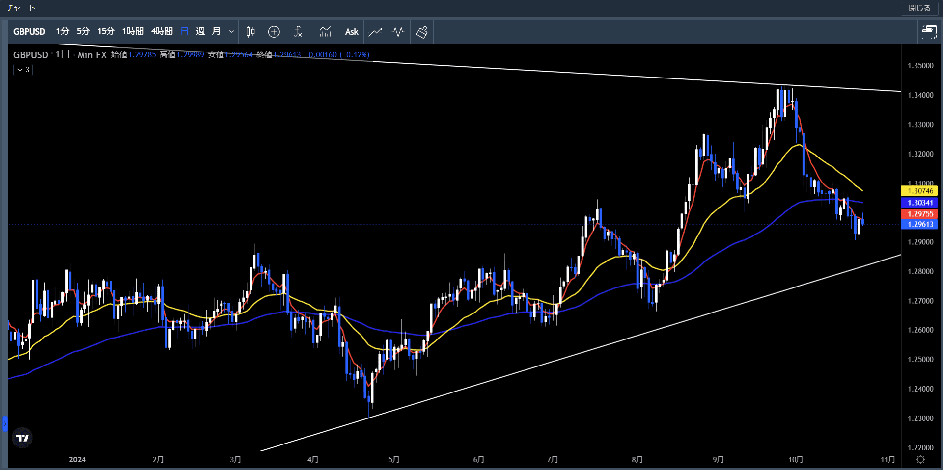This screenshot has width=943, height=470.
Task: Click the paint brush eraser icon
Action: (x=422, y=32)
